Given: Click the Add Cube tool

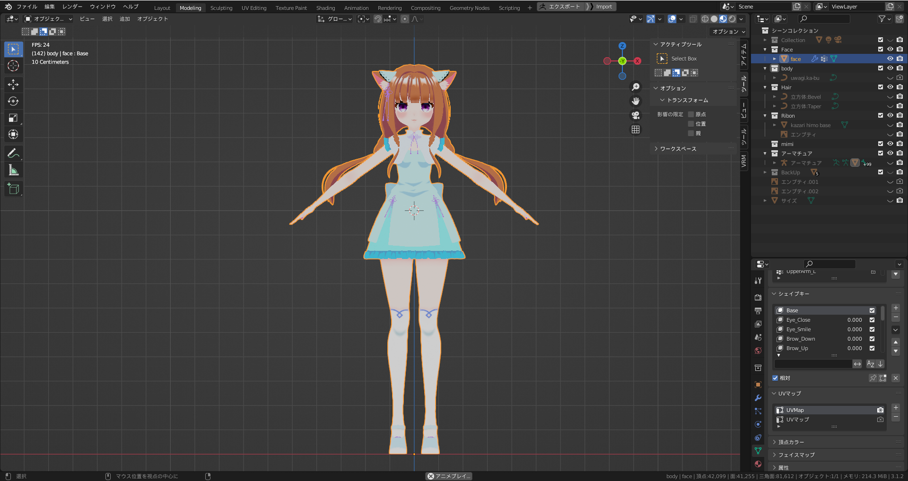Looking at the screenshot, I should (13, 189).
